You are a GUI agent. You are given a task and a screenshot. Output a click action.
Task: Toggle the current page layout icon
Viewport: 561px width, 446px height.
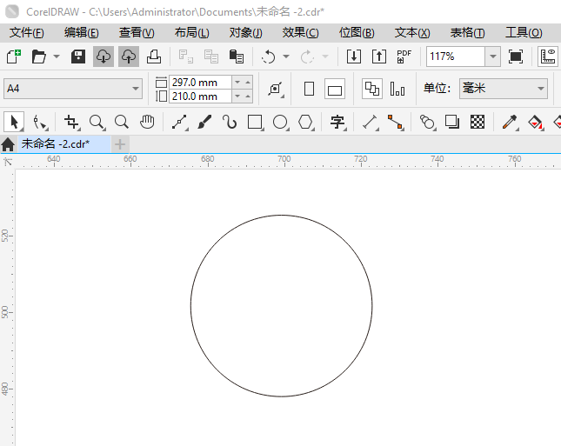pyautogui.click(x=397, y=89)
